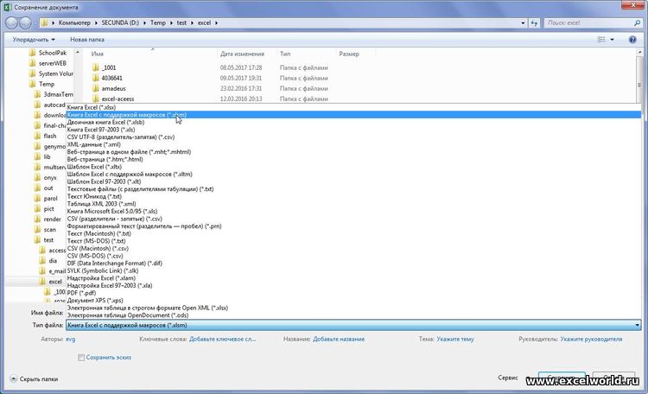Open the view options dropdown arrow
Screen dimensions: 648x394
[612, 40]
